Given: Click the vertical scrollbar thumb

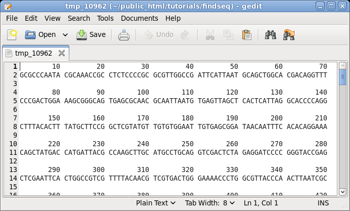Looking at the screenshot, I should click(x=342, y=77).
